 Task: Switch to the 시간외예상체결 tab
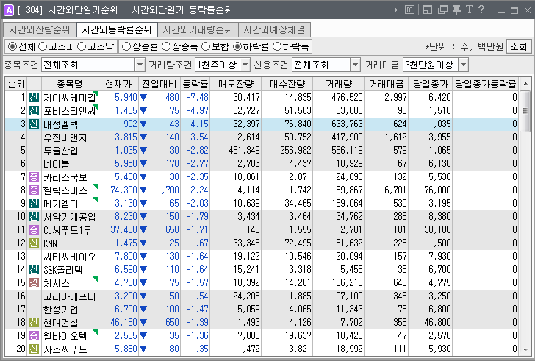(274, 30)
